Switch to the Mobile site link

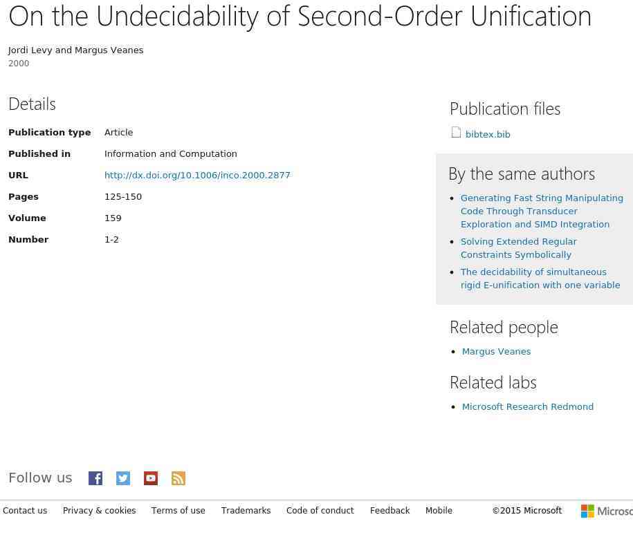tap(439, 511)
